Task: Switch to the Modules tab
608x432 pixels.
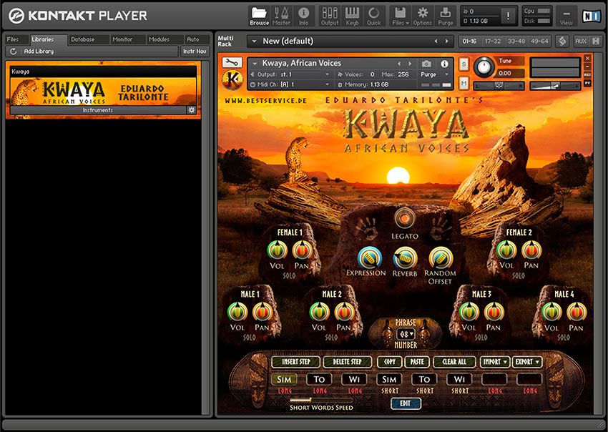Action: click(x=160, y=39)
